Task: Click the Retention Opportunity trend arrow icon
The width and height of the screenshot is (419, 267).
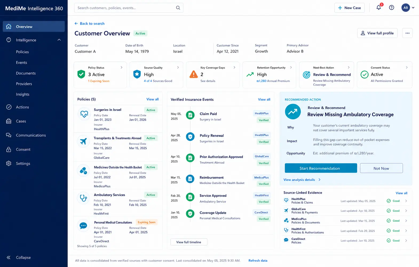Action: click(x=250, y=75)
